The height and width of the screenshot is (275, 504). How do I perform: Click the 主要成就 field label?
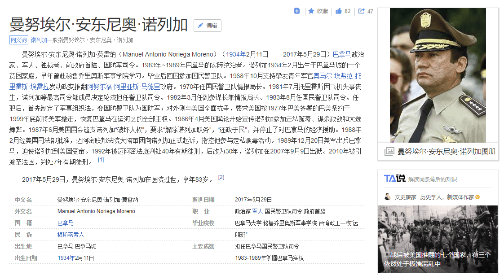click(203, 246)
